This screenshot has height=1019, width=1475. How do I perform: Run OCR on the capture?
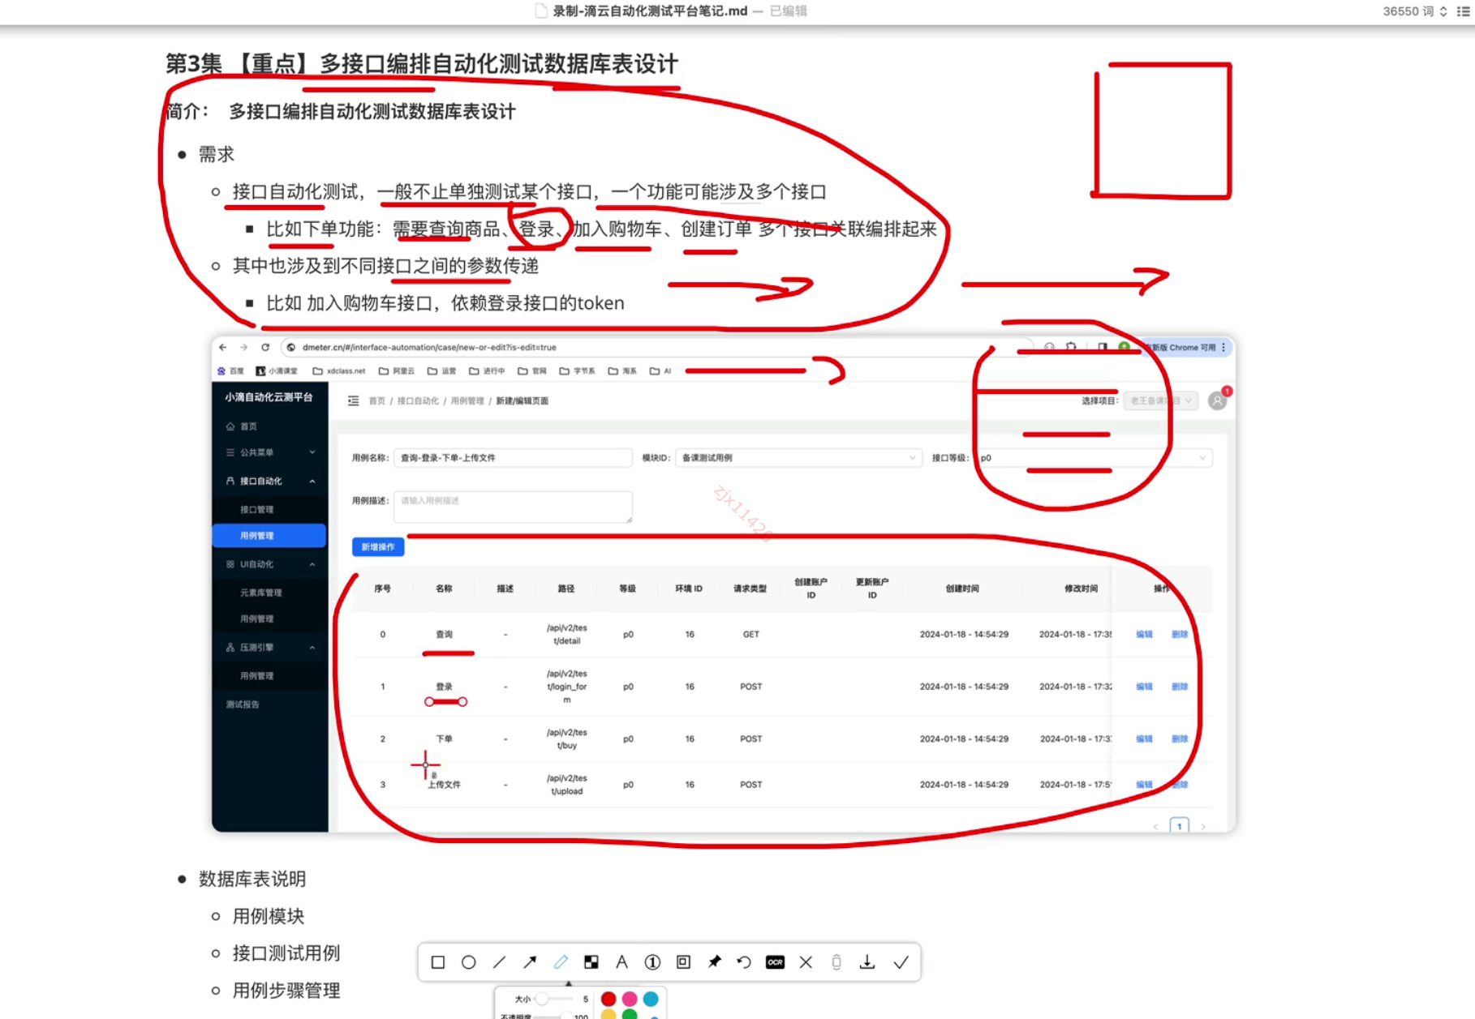click(x=775, y=962)
